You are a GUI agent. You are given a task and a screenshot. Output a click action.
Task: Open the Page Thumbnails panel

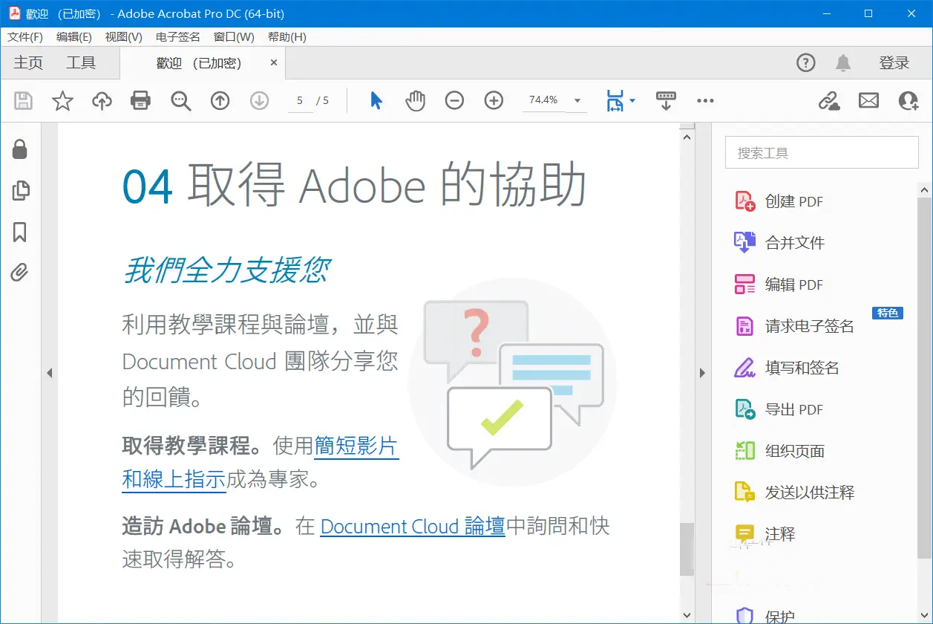tap(21, 191)
